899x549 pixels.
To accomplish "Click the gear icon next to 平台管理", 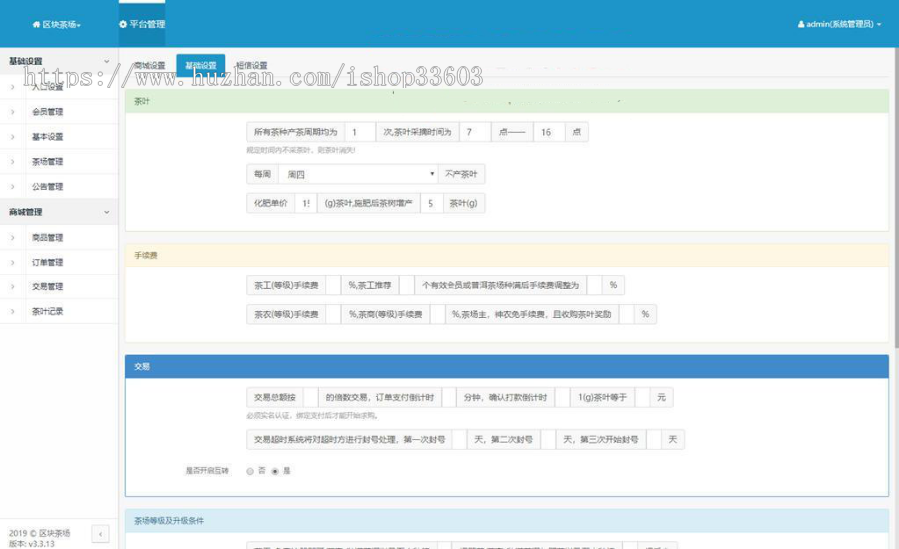I will 123,24.
